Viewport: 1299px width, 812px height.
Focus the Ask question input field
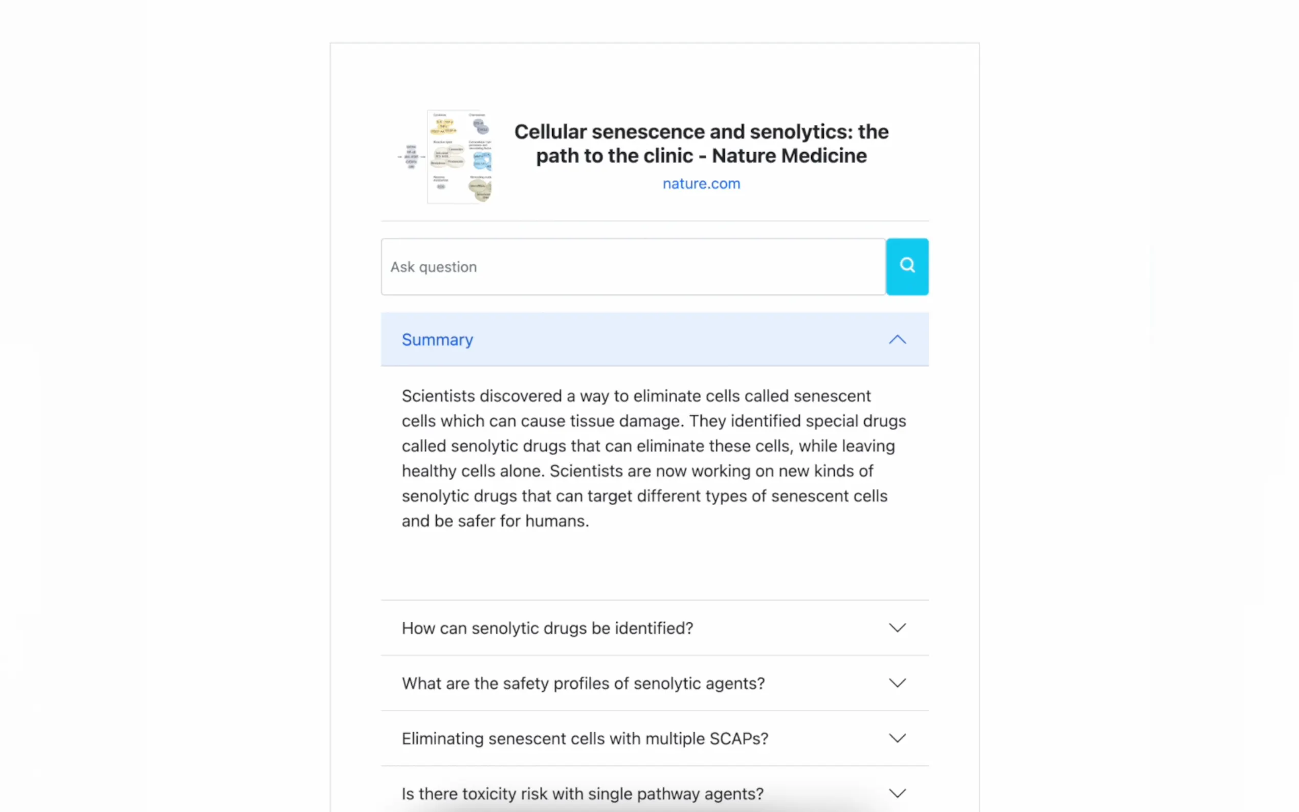coord(633,267)
